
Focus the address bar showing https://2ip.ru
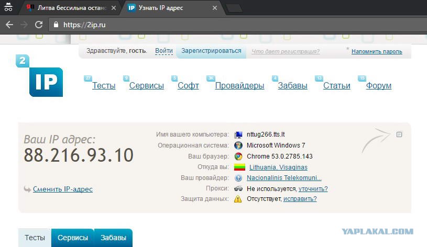tap(237, 25)
